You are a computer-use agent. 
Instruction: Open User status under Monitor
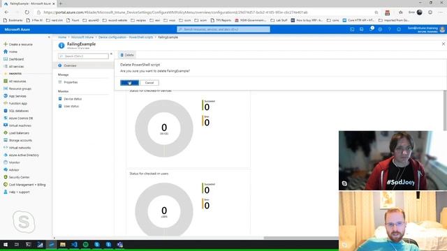click(71, 106)
